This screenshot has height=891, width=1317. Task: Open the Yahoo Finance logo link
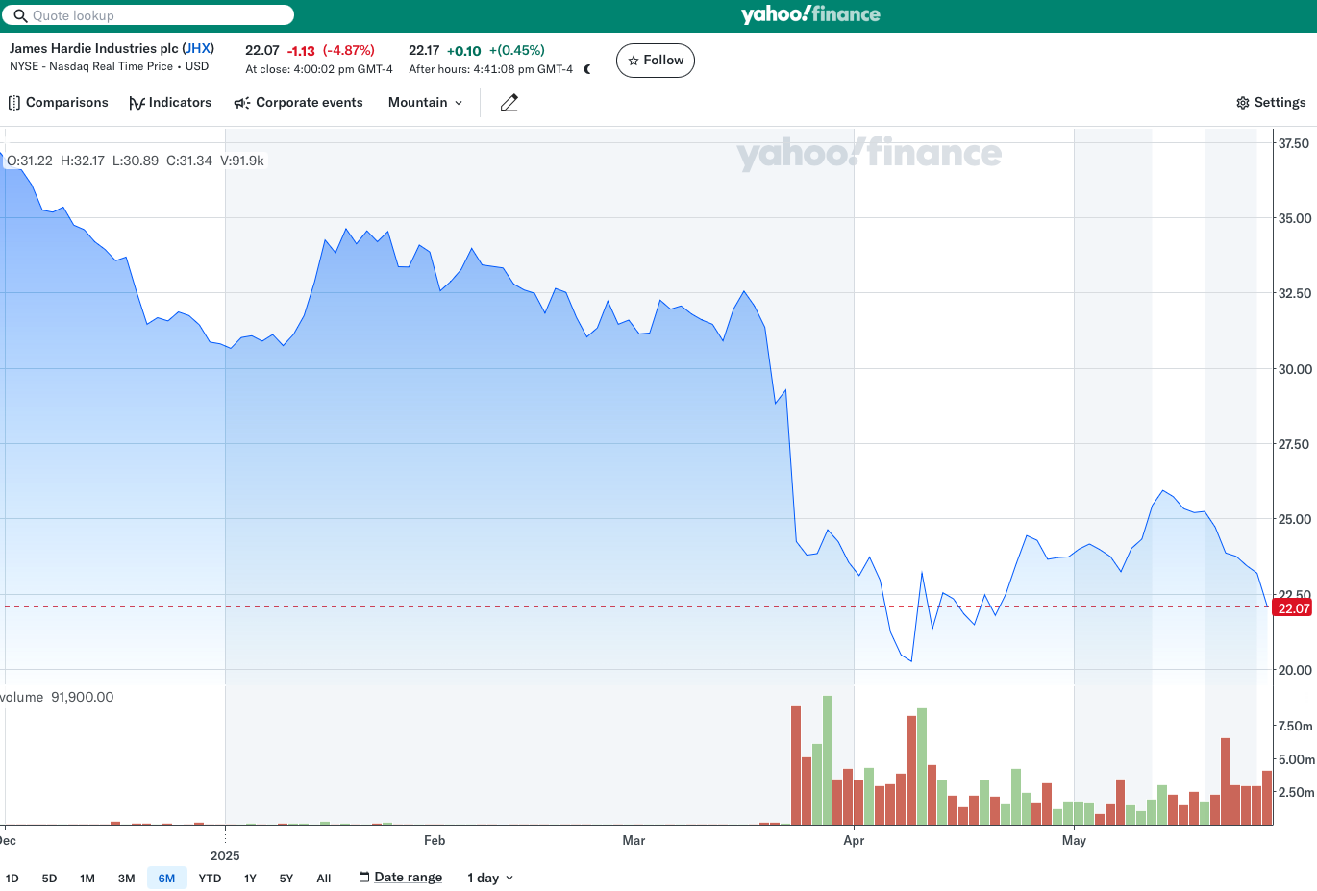tap(810, 14)
